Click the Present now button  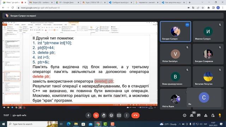119,115
